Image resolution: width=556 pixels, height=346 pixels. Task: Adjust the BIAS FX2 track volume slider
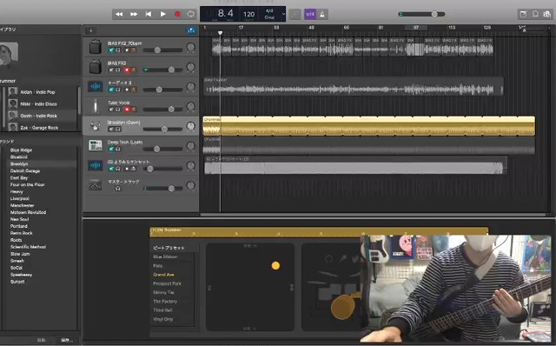click(162, 70)
